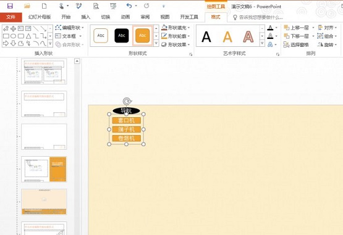Open 选择窗格 selection pane
The width and height of the screenshot is (343, 235).
(296, 45)
